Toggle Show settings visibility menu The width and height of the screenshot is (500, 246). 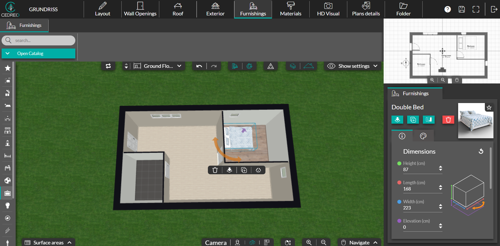pyautogui.click(x=353, y=66)
